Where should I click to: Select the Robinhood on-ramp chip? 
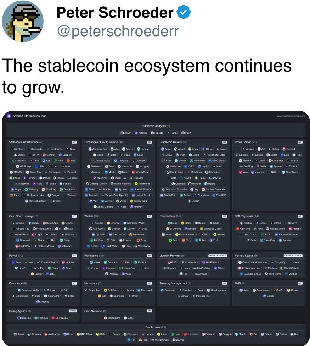142,184
